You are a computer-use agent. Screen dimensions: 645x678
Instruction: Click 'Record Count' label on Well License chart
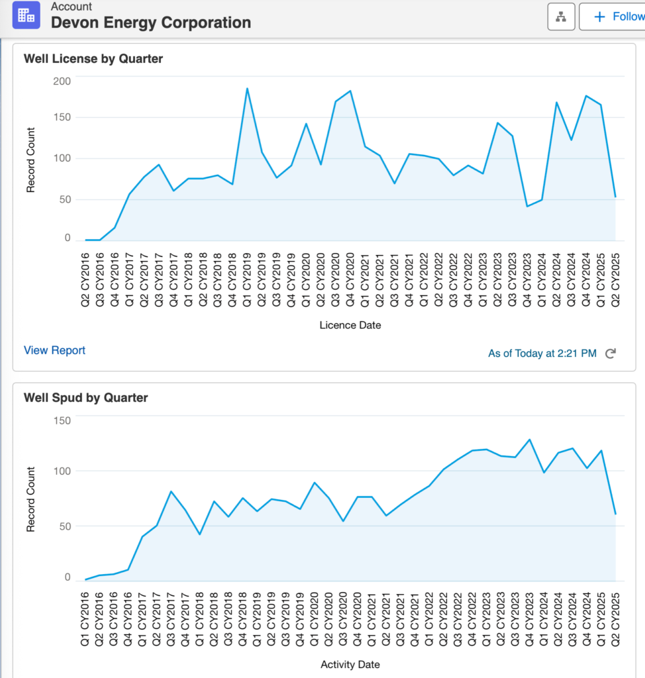coord(30,160)
